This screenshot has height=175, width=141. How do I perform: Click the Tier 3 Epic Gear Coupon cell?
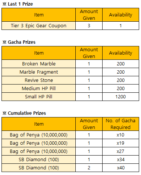click(38, 26)
